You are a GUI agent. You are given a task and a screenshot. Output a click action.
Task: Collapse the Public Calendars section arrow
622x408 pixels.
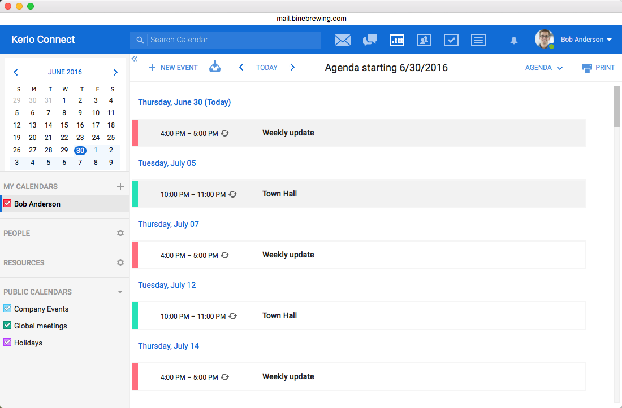pyautogui.click(x=120, y=292)
